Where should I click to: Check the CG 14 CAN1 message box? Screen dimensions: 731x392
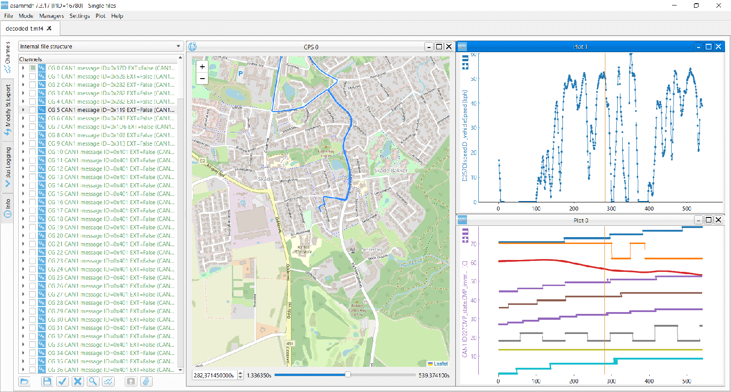[32, 185]
